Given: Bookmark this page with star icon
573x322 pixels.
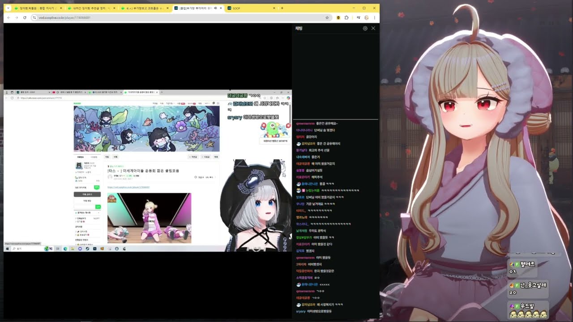Looking at the screenshot, I should [x=327, y=17].
